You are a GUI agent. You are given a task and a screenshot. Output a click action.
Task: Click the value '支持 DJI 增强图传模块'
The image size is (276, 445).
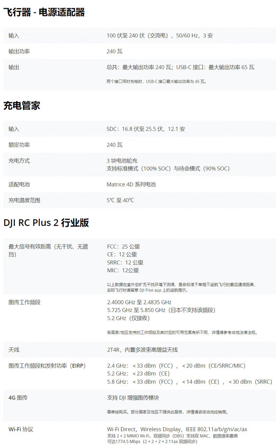[133, 398]
